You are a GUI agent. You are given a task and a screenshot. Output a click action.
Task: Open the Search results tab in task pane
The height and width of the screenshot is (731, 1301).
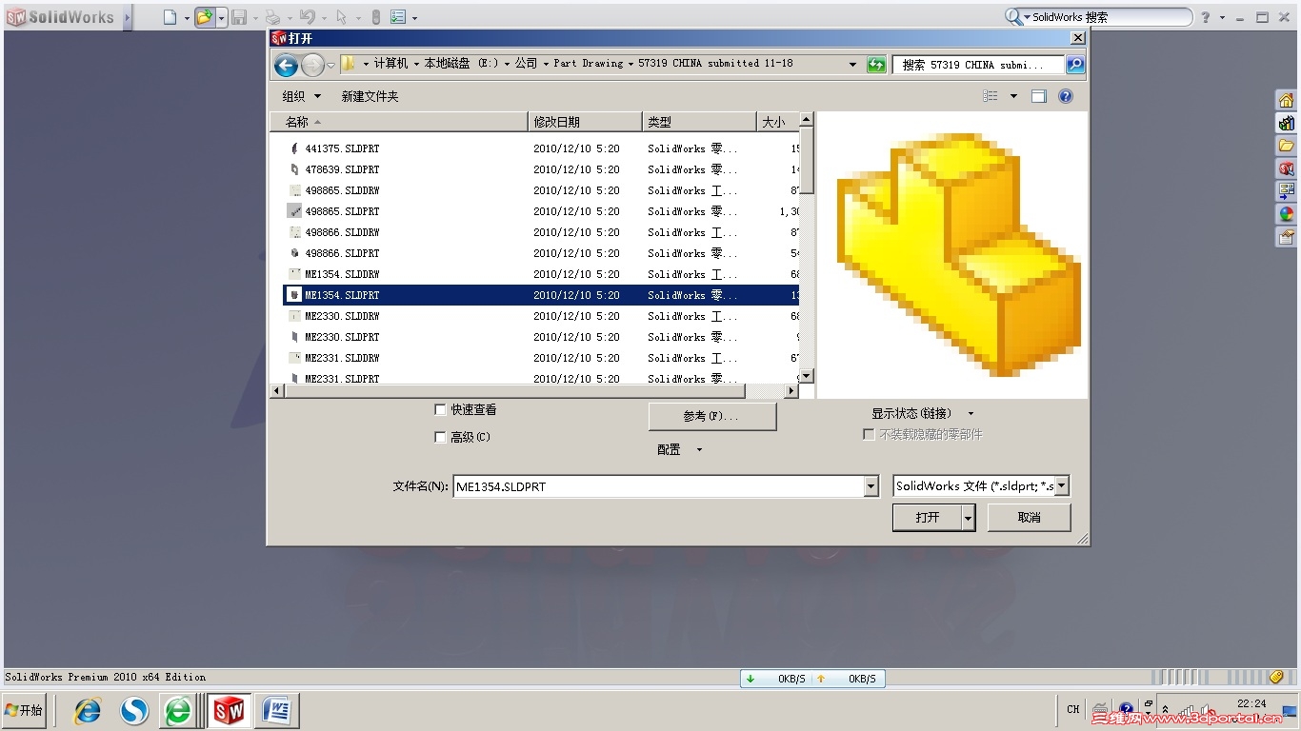(1287, 168)
